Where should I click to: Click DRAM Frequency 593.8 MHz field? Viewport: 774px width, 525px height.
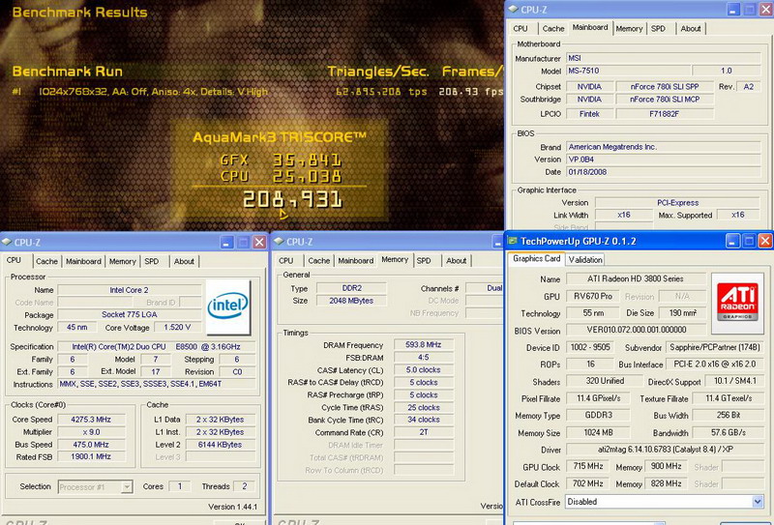(424, 345)
